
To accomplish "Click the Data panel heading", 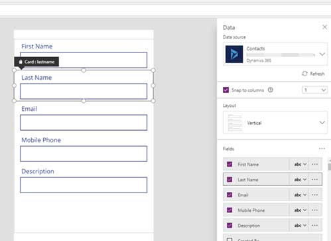I will pos(229,27).
